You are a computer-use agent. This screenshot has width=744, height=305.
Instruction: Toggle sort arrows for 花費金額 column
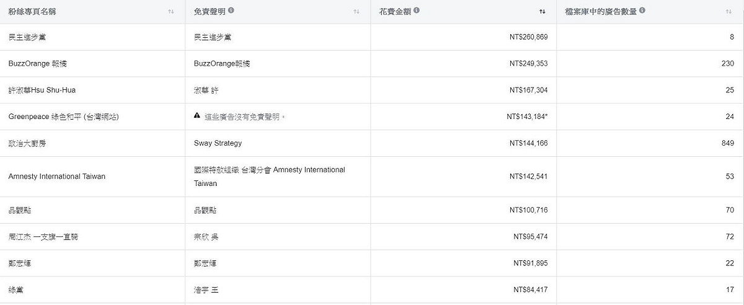pyautogui.click(x=542, y=12)
